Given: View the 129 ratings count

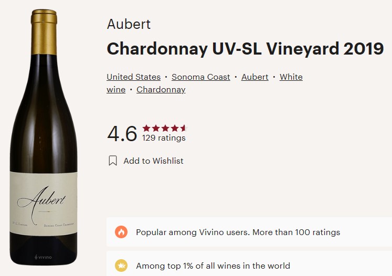Looking at the screenshot, I should click(164, 139).
